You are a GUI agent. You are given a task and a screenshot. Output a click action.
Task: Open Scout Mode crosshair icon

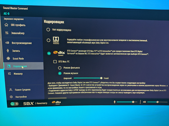point(8,58)
